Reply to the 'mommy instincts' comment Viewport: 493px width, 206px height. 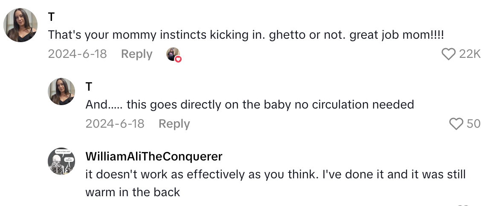(x=136, y=54)
